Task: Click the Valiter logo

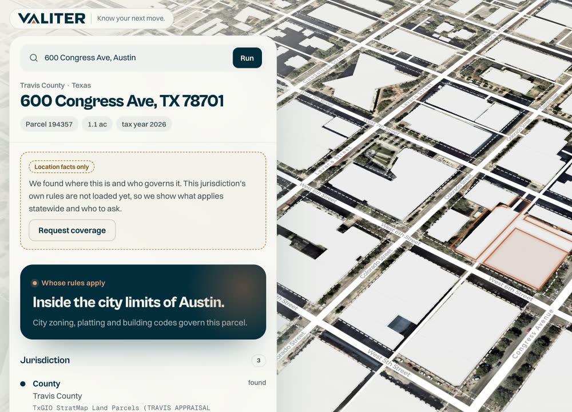Action: [x=51, y=18]
